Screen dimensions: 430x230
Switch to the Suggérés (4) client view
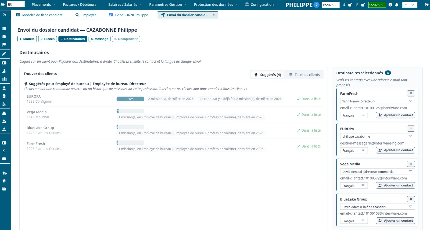267,75
